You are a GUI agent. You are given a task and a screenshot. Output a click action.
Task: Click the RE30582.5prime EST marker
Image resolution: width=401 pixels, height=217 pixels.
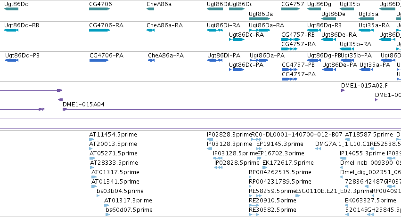pyautogui.click(x=254, y=215)
